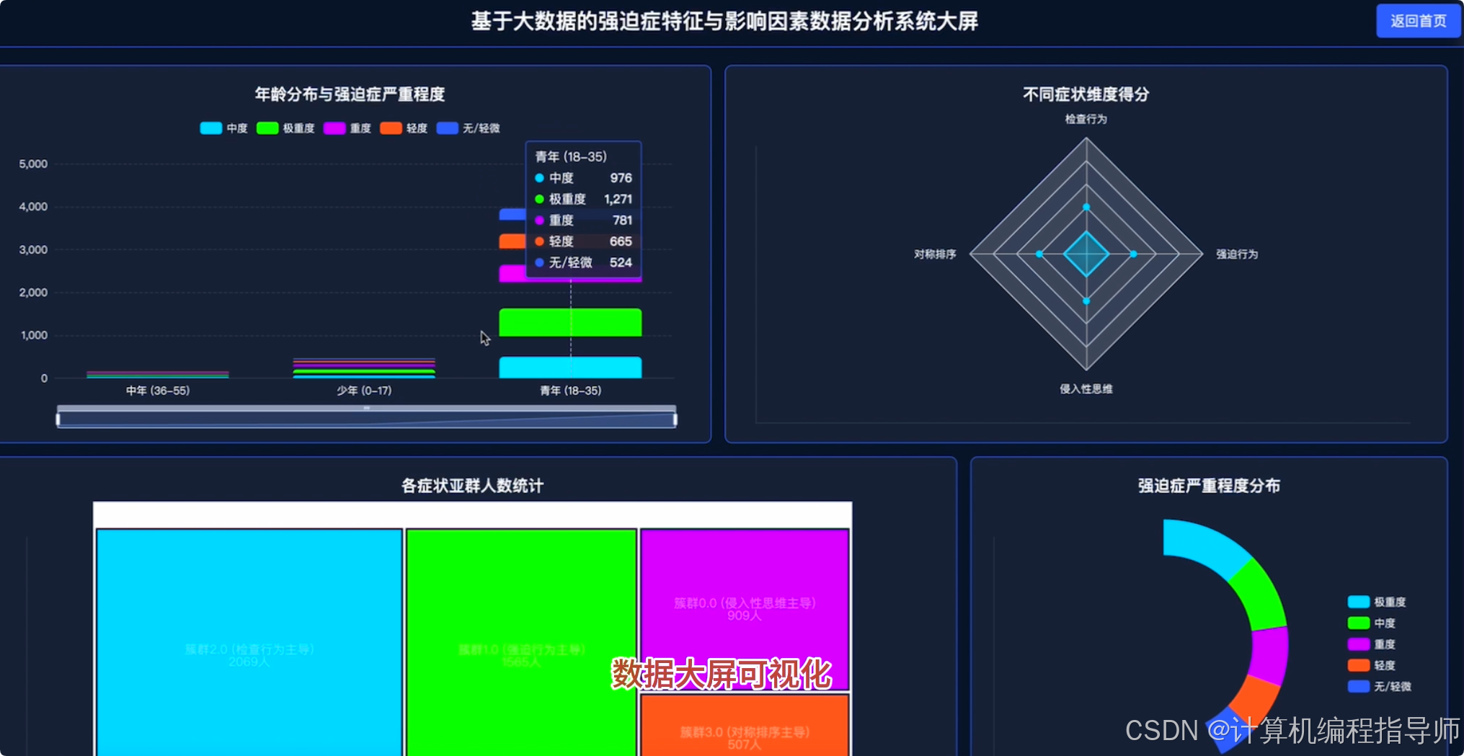Toggle 重度 in the donut chart legend

1372,644
